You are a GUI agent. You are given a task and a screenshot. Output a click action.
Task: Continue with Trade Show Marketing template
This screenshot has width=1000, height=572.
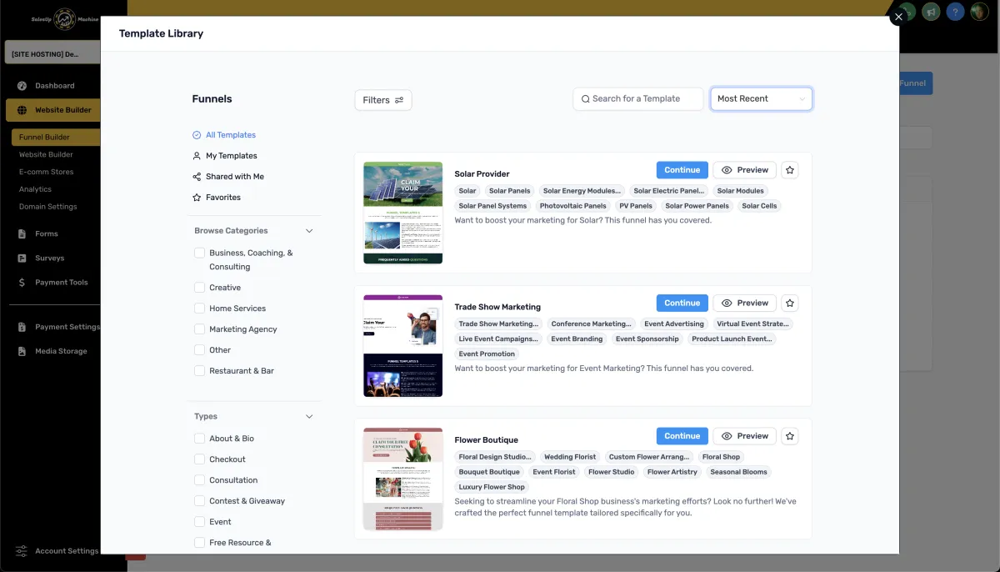(x=682, y=303)
